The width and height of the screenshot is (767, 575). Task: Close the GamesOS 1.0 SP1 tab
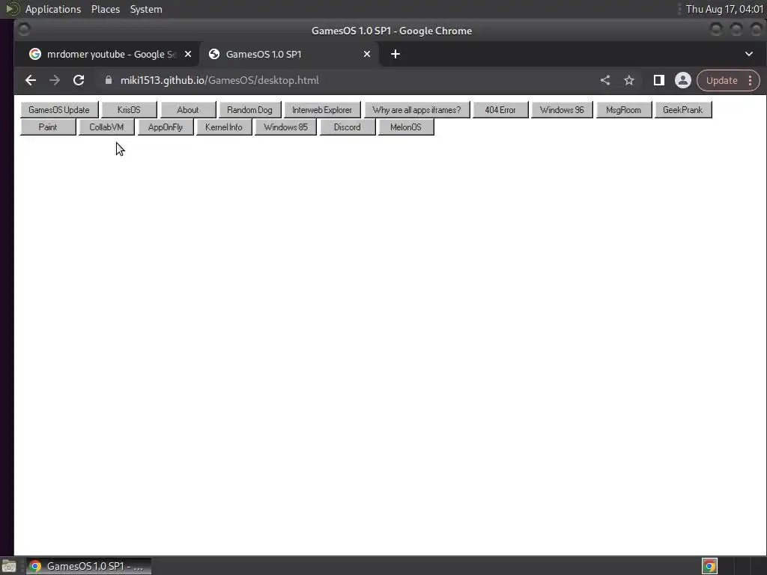tap(367, 54)
